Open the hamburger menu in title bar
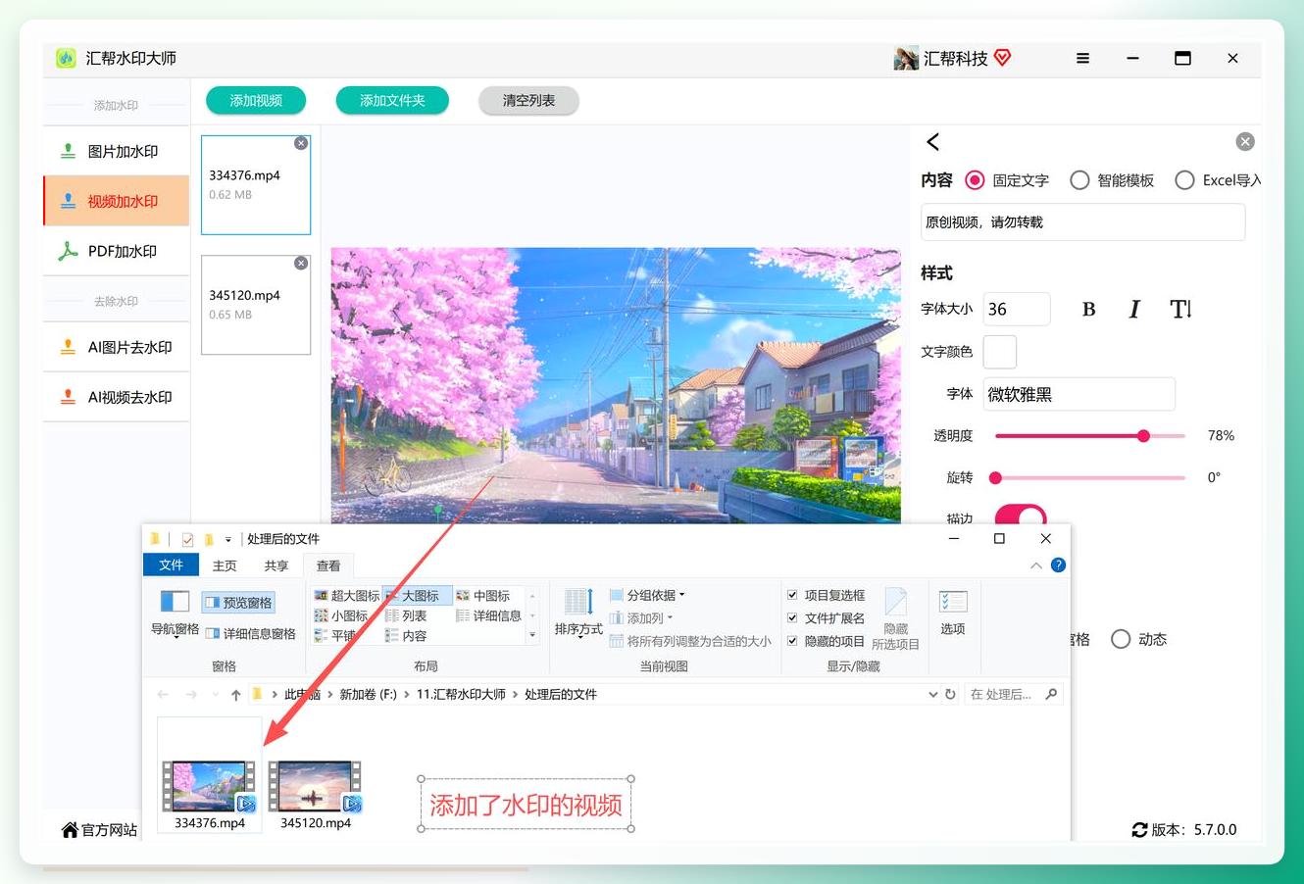The image size is (1304, 884). pos(1082,59)
